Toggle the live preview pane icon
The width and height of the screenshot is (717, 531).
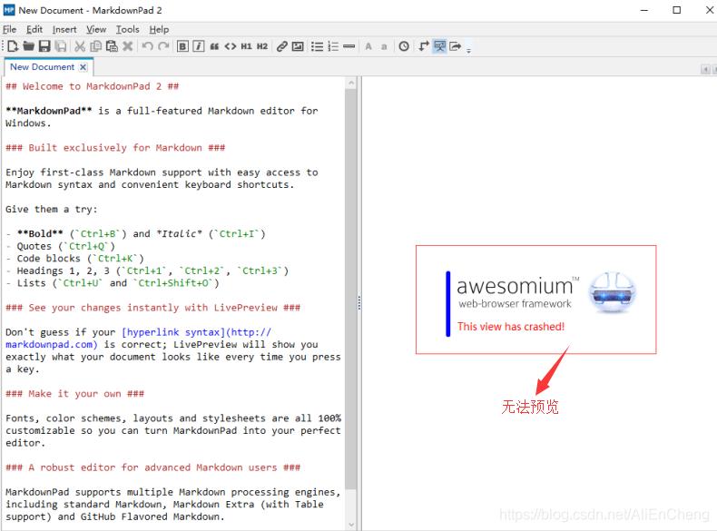coord(439,46)
